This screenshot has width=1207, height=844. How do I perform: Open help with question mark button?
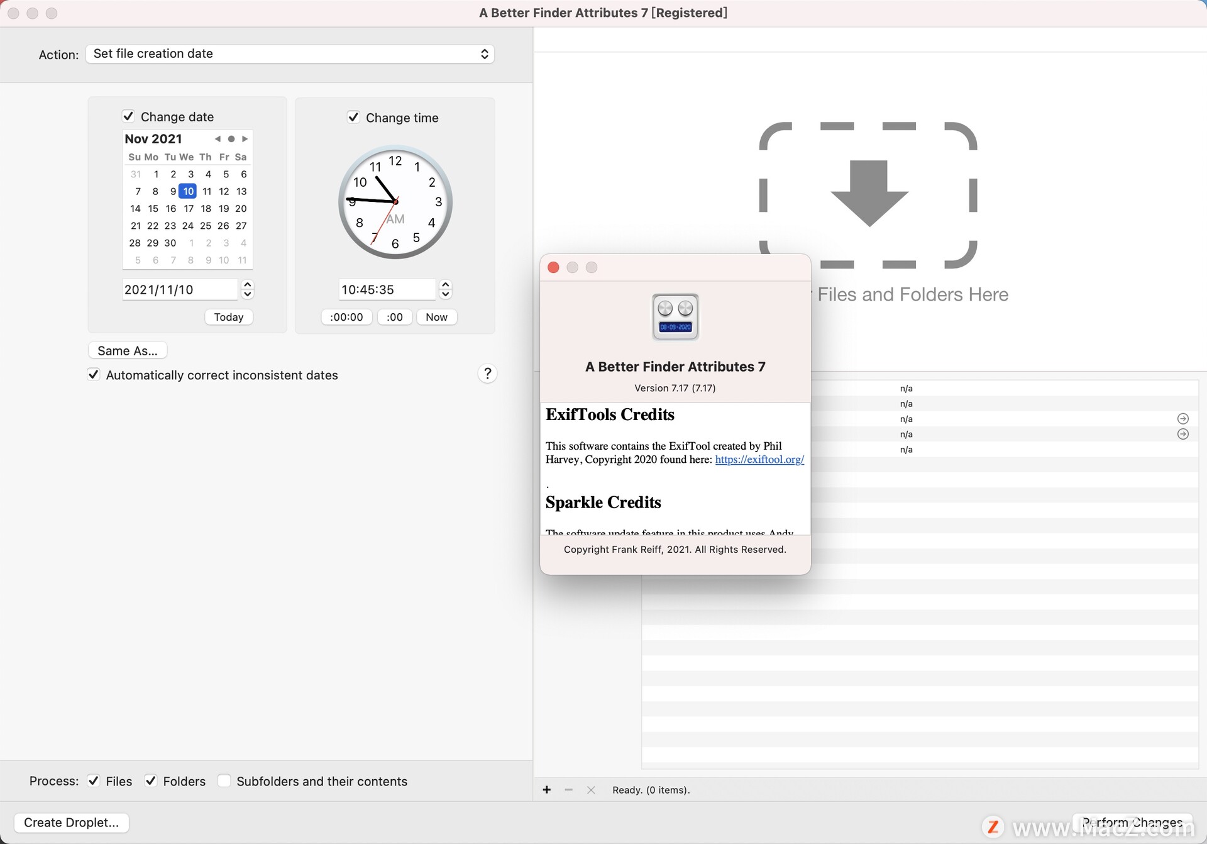(x=487, y=374)
